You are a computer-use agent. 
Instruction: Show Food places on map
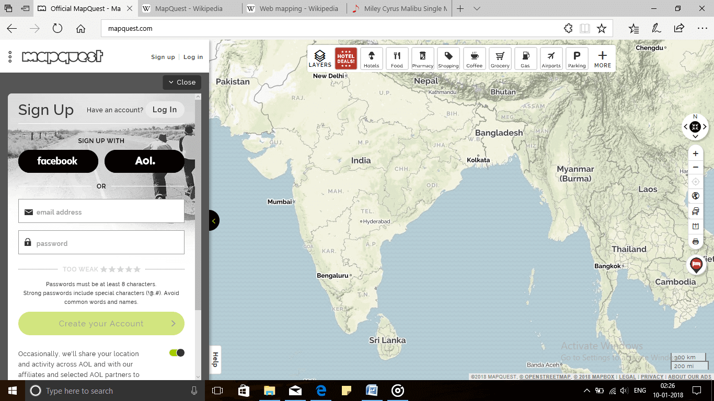397,58
